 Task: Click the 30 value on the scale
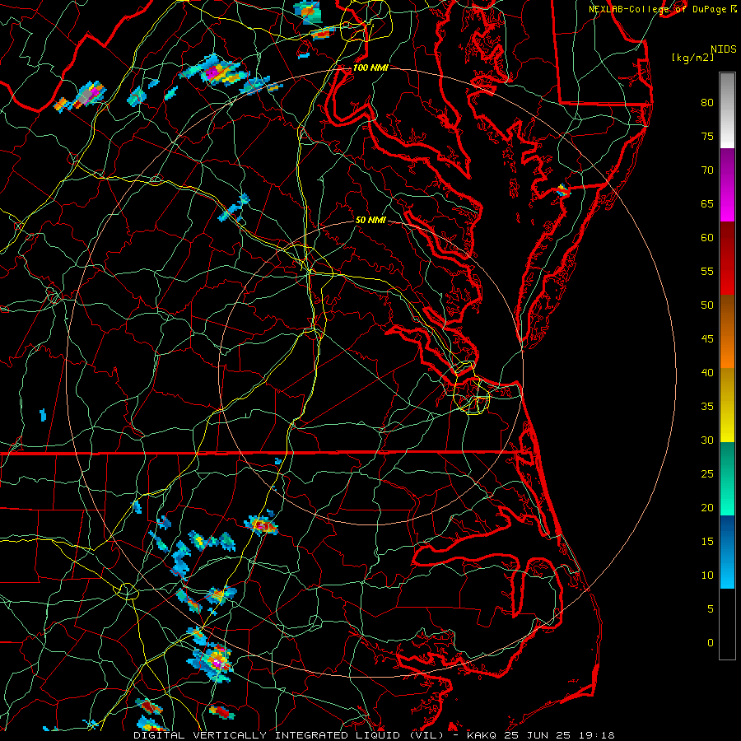click(707, 440)
